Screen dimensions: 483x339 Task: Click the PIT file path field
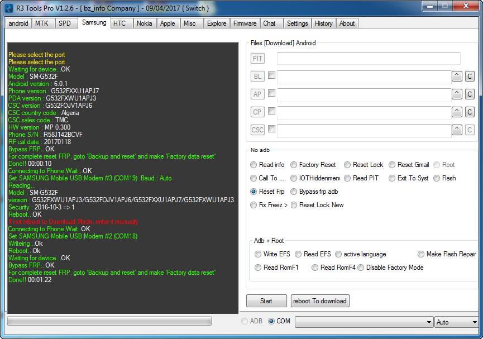369,59
